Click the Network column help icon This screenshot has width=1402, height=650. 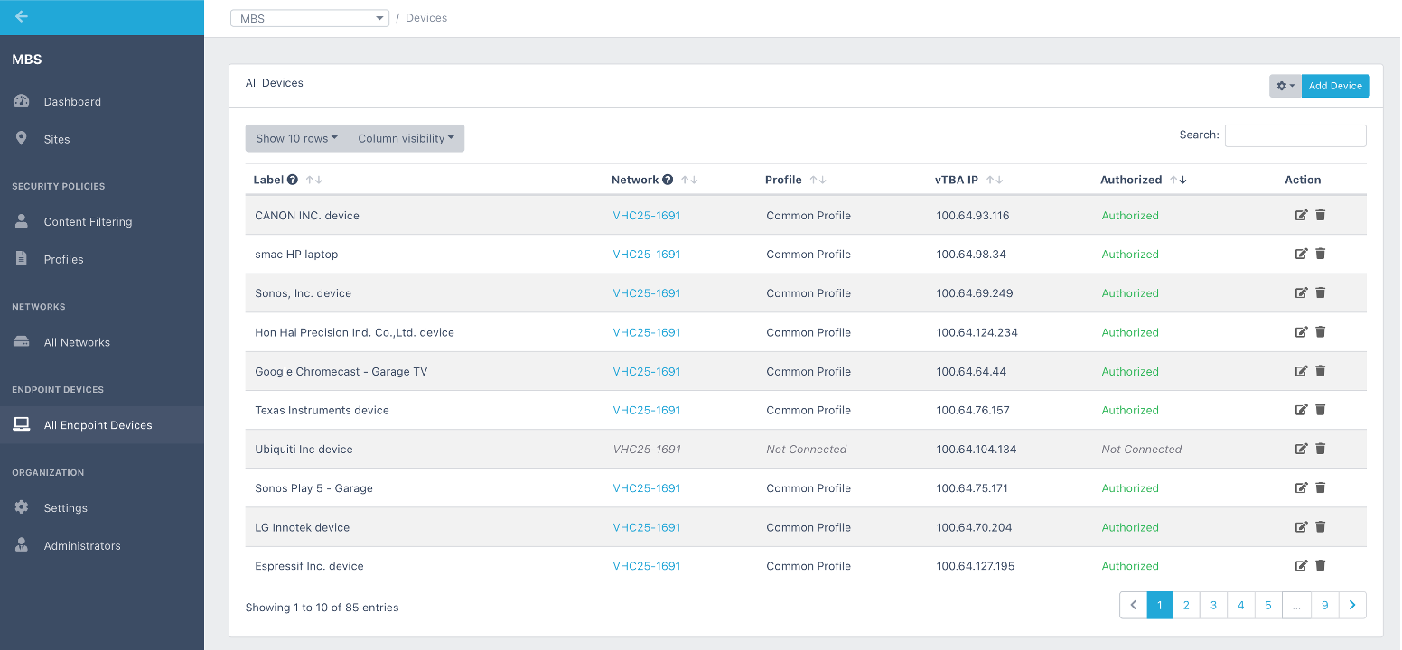[668, 180]
